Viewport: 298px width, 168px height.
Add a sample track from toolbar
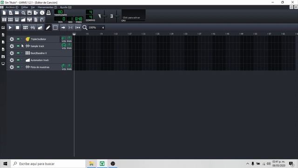pyautogui.click(x=33, y=28)
